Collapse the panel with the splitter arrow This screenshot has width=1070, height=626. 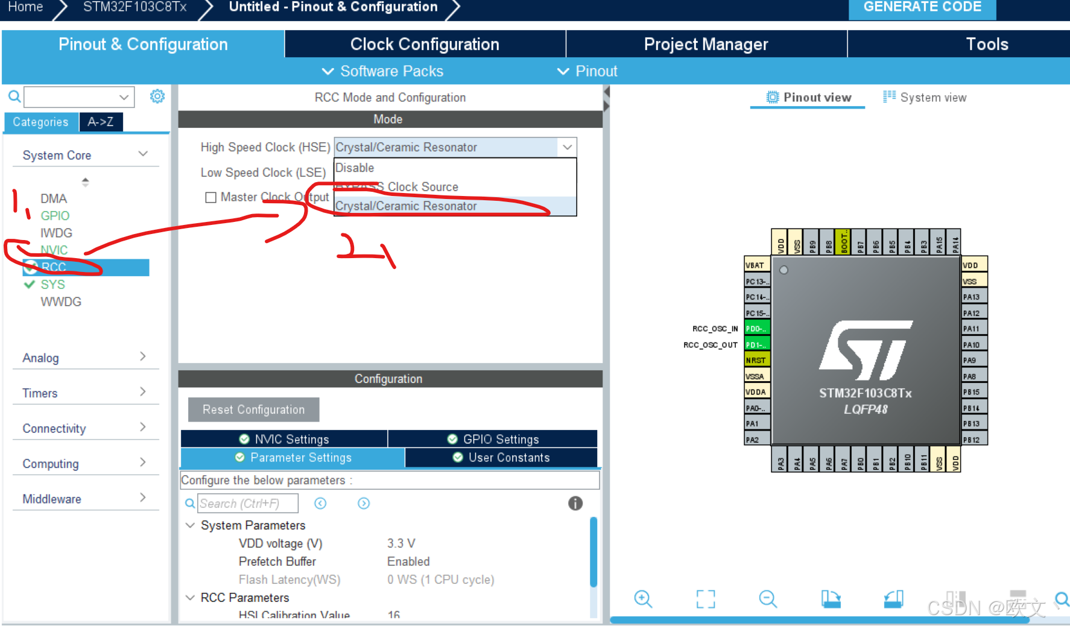click(x=607, y=92)
